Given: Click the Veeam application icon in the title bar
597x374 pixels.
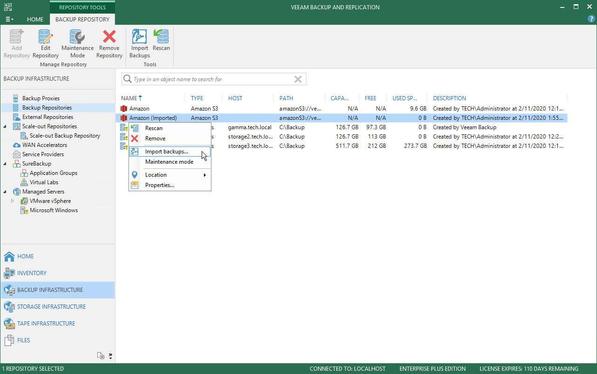Looking at the screenshot, I should (x=8, y=7).
